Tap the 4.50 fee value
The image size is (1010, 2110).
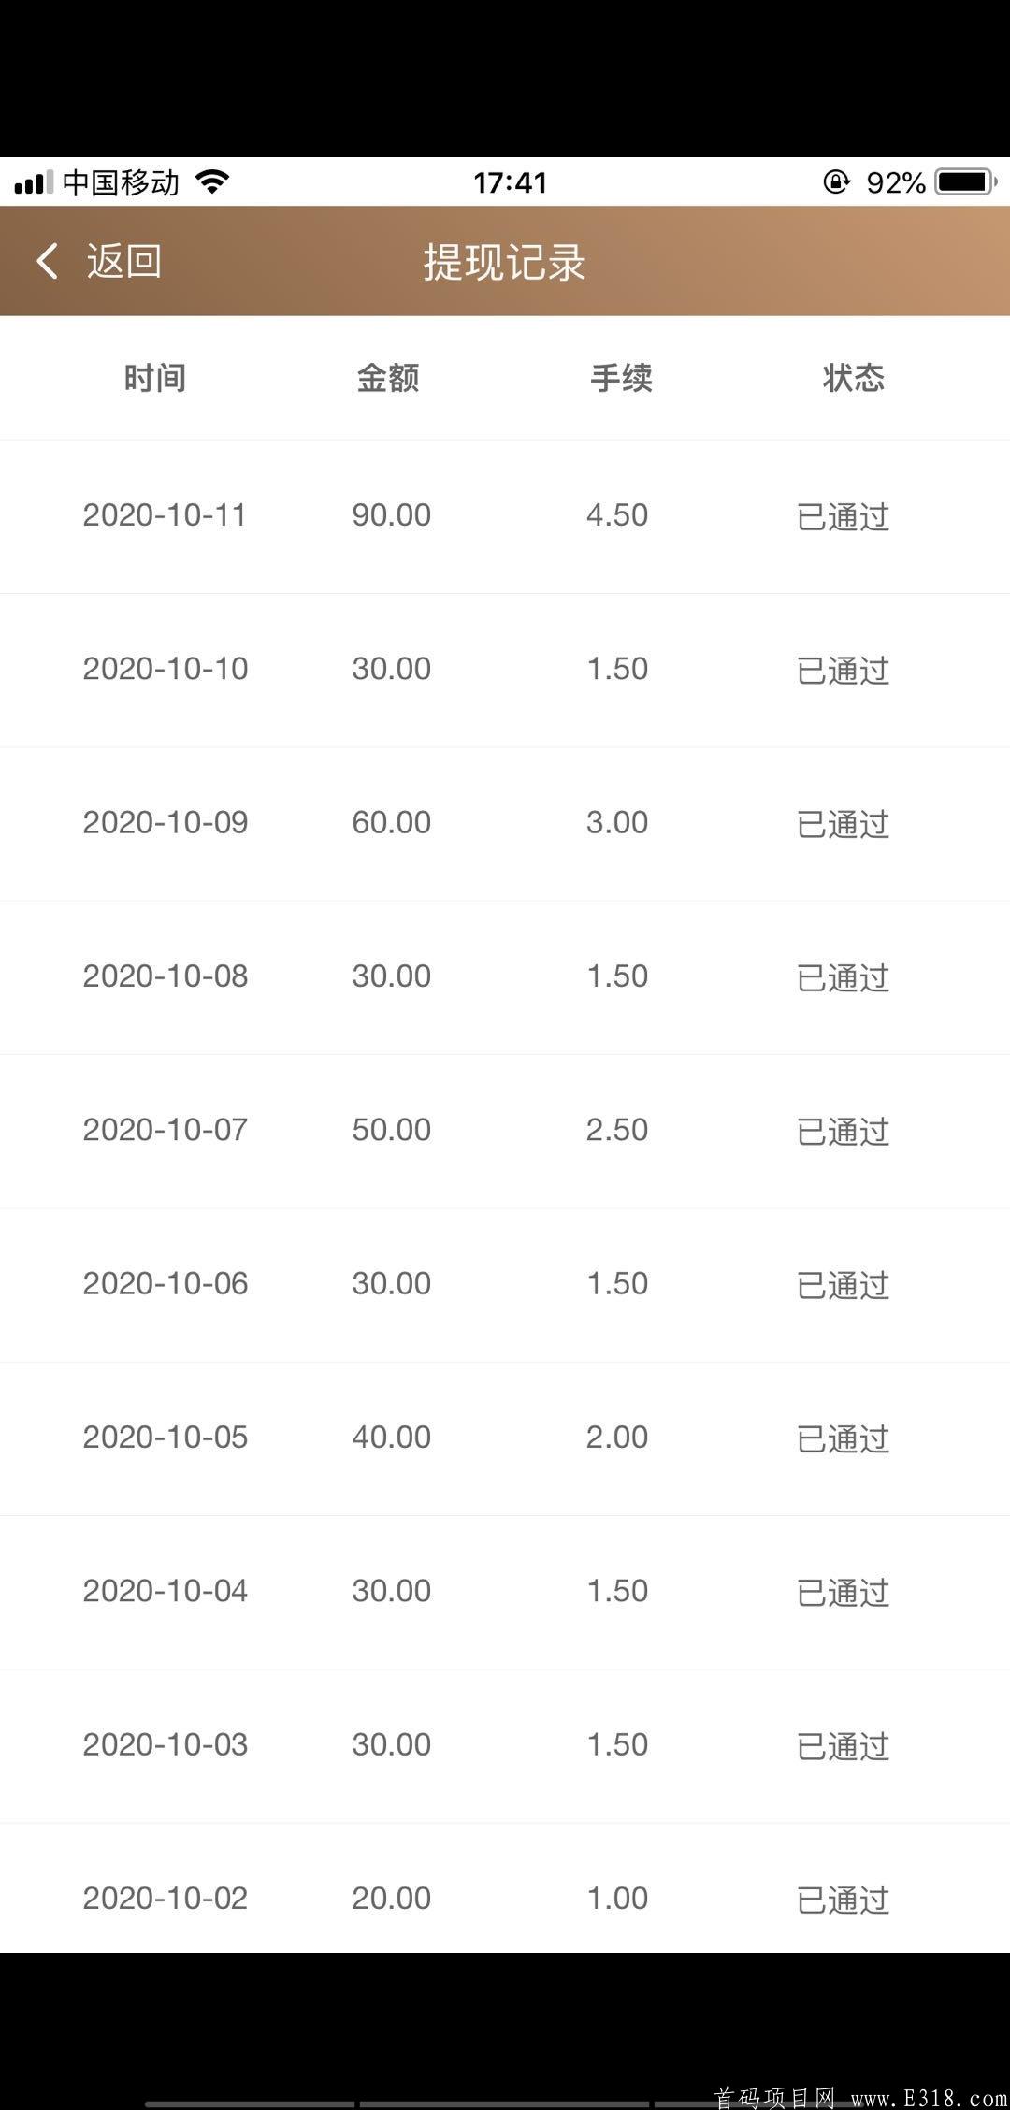pyautogui.click(x=617, y=515)
